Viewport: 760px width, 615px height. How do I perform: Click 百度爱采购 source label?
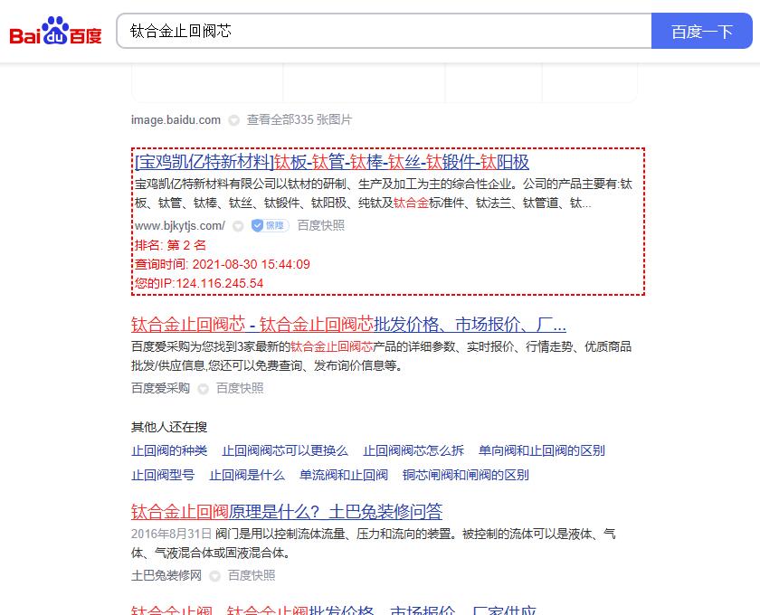(x=160, y=388)
